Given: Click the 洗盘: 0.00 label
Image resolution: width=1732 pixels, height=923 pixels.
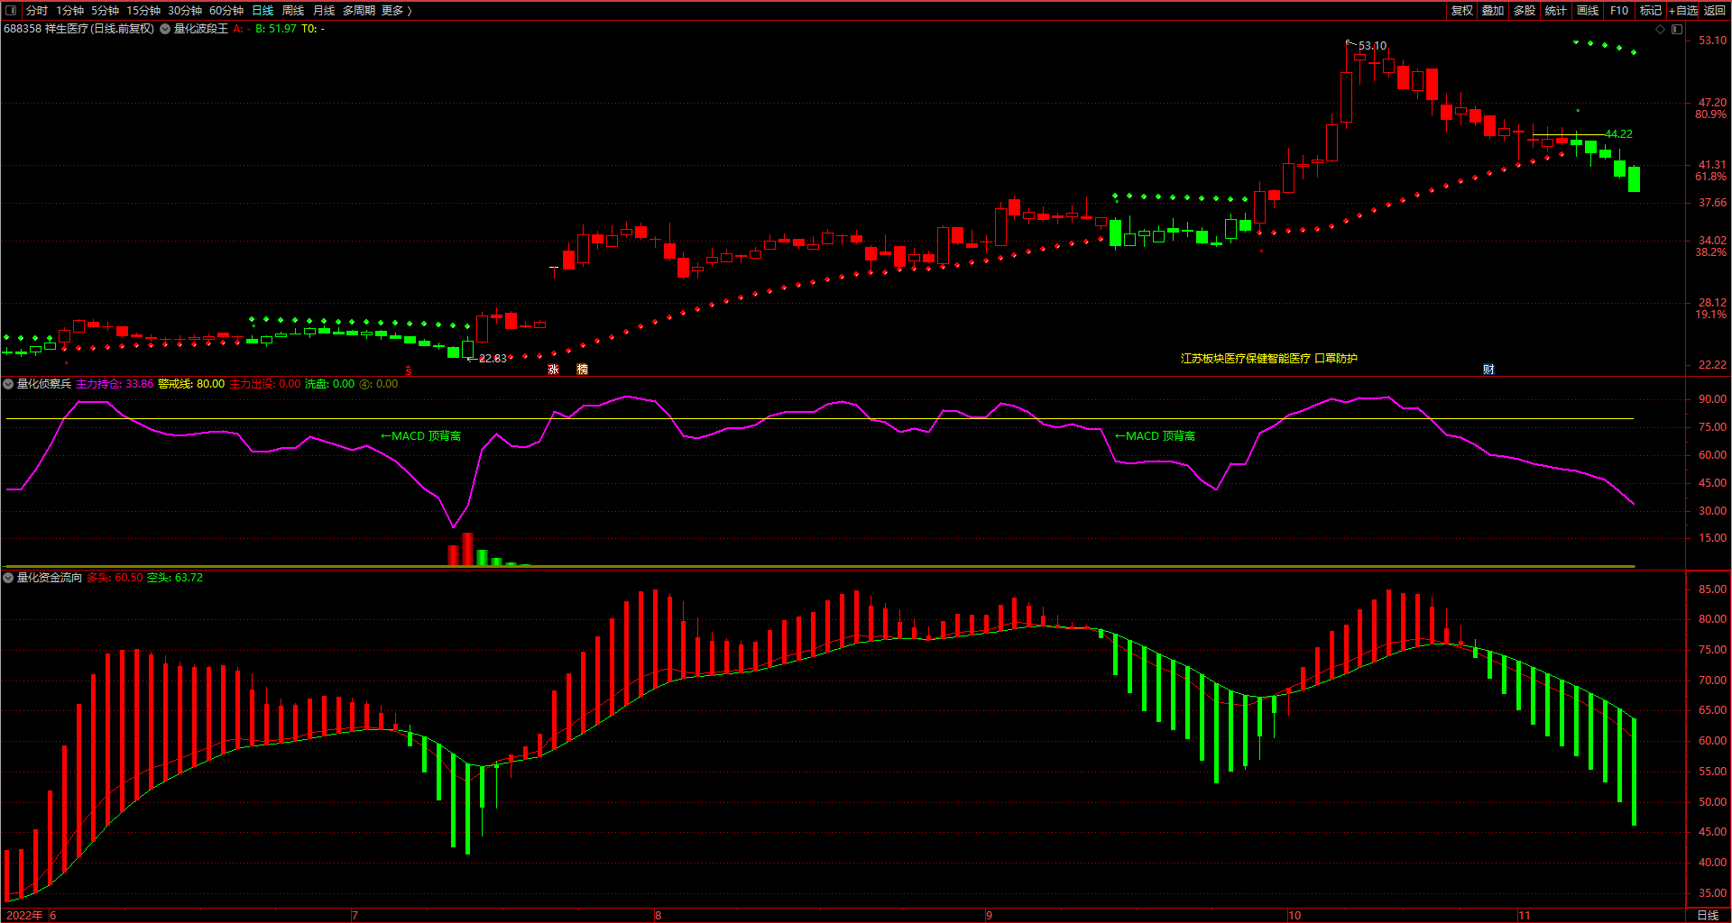Looking at the screenshot, I should pos(329,384).
